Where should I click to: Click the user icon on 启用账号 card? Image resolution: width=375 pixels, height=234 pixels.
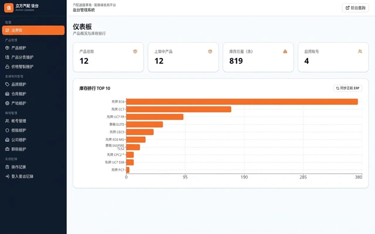click(x=360, y=51)
